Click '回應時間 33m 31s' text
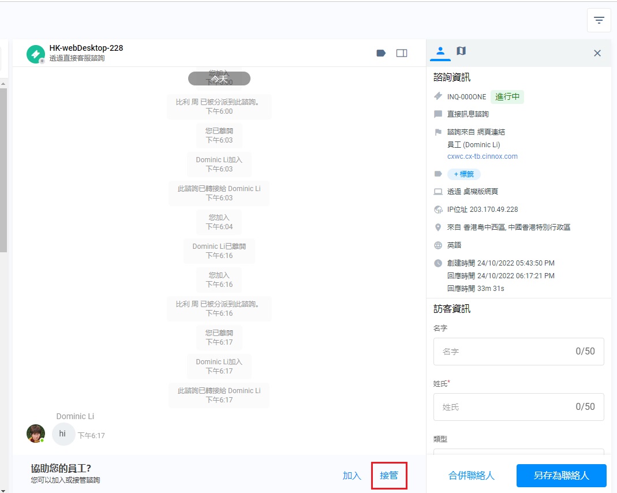The width and height of the screenshot is (617, 493). 476,289
